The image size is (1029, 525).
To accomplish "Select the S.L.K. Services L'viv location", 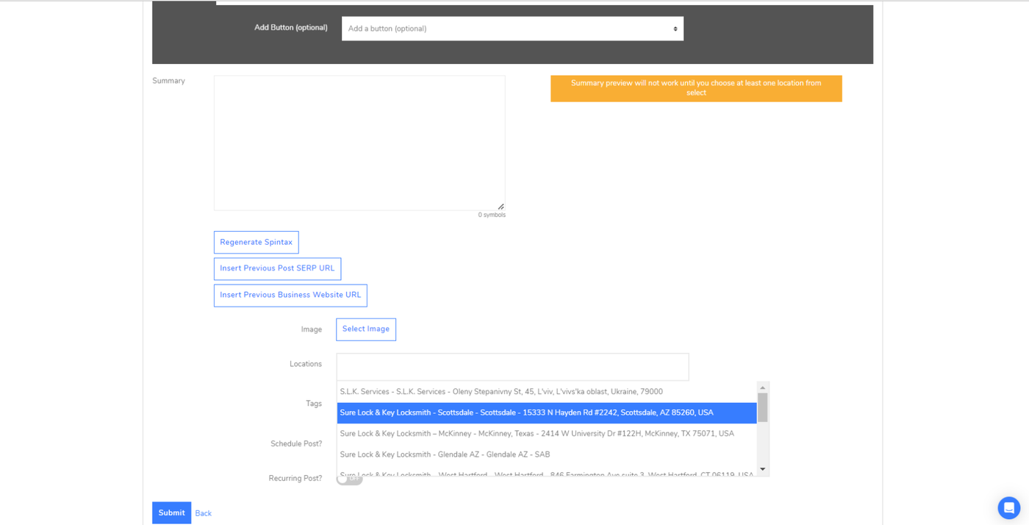I will tap(501, 392).
